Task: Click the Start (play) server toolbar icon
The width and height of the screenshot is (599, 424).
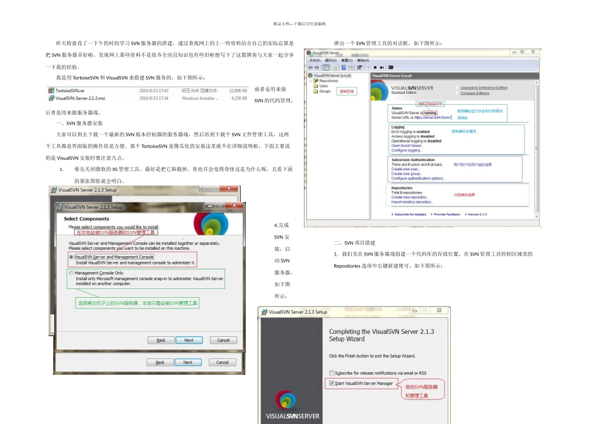Action: [x=368, y=68]
